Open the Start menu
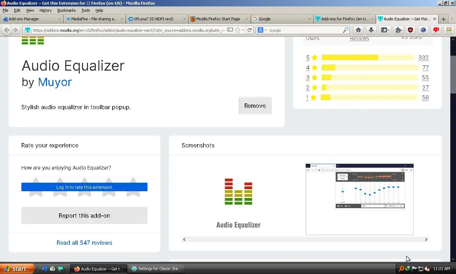Image resolution: width=456 pixels, height=274 pixels. (17, 269)
